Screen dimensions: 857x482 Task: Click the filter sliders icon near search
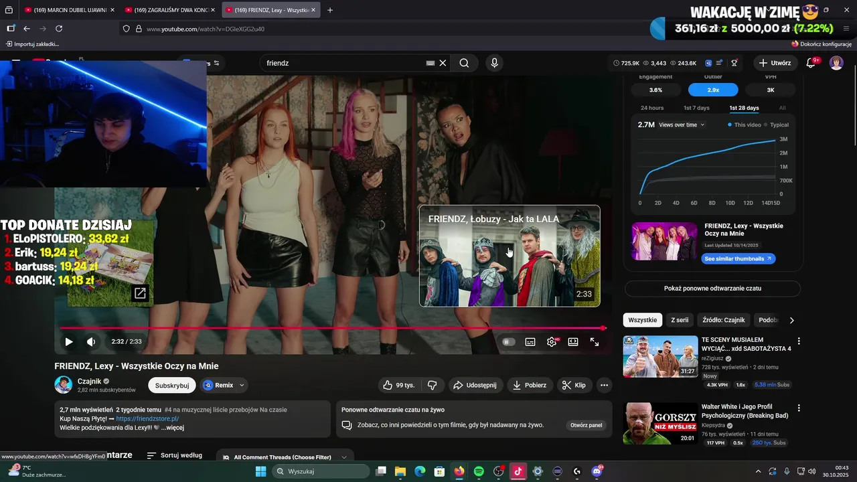coord(216,63)
